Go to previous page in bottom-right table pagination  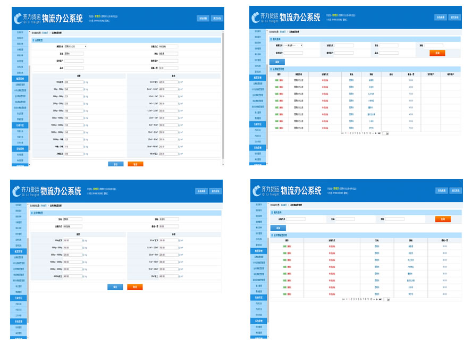point(347,299)
